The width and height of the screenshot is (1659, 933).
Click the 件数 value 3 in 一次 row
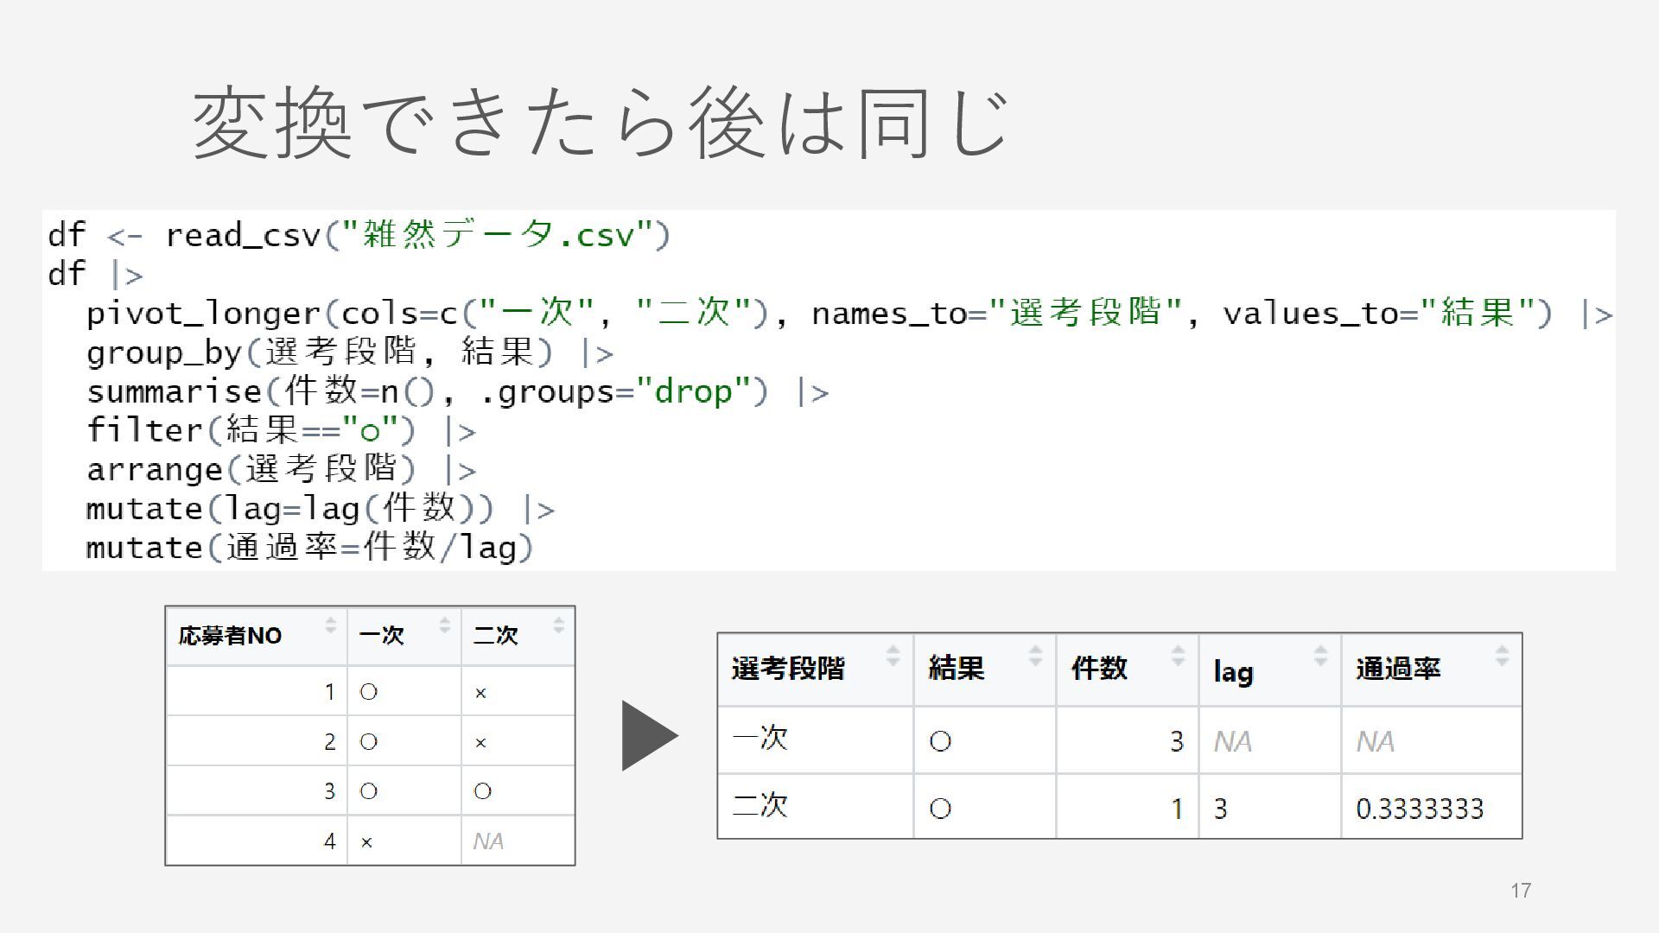point(1177,741)
